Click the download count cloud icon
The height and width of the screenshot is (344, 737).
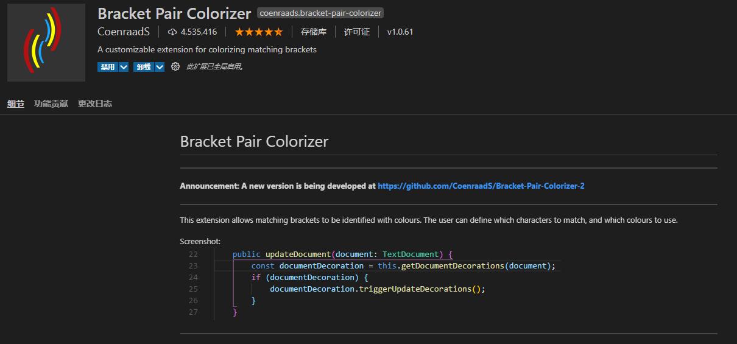(172, 32)
